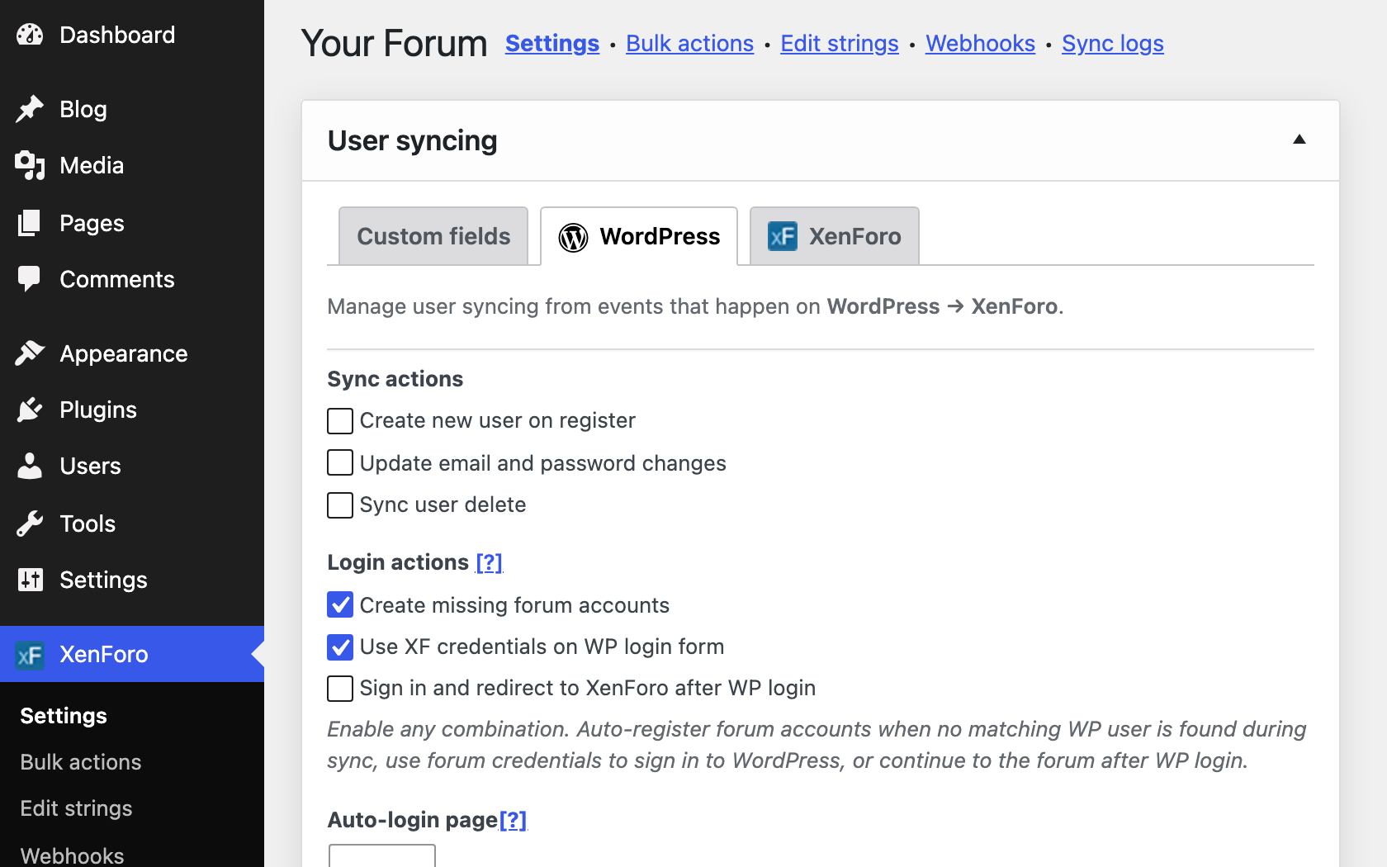Open the Bulk actions header link
This screenshot has width=1387, height=867.
click(690, 43)
